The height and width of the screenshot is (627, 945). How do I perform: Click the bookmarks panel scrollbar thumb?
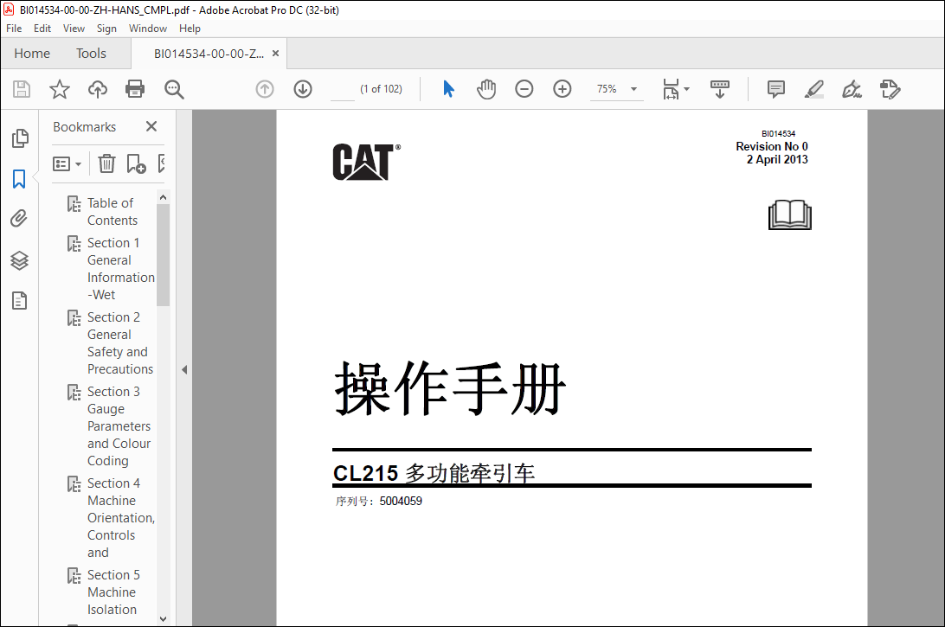163,255
